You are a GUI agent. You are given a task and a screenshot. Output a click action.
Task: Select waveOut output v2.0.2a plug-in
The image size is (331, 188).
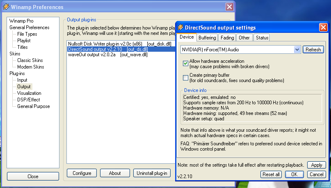tap(121, 55)
